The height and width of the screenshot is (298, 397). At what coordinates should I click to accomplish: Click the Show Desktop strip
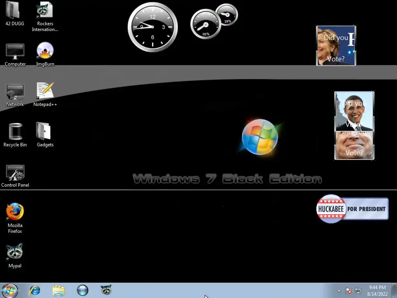point(395,291)
